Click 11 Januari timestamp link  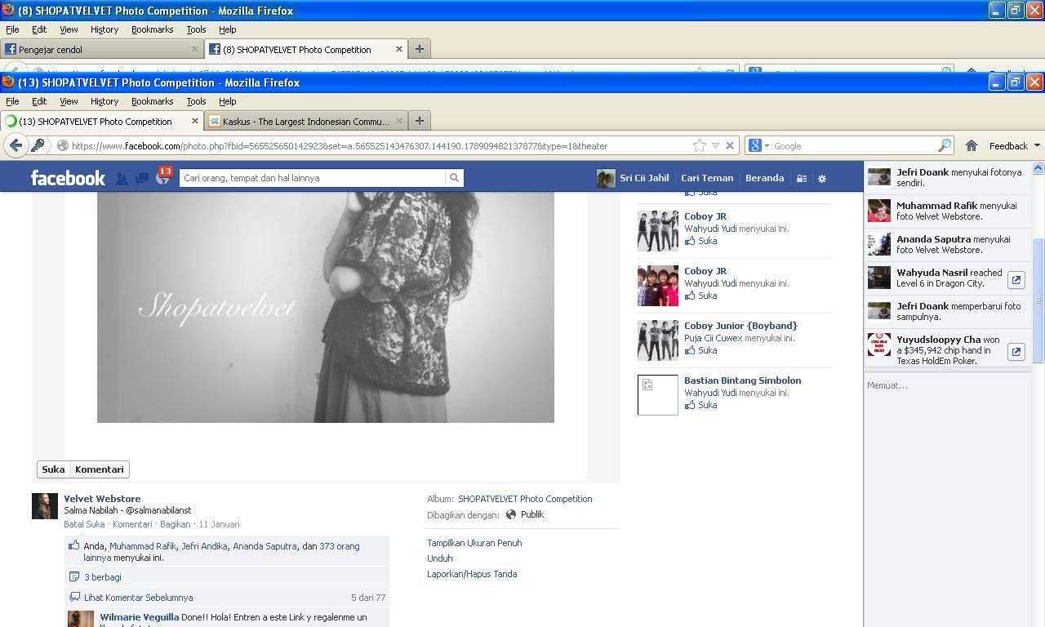pos(219,524)
